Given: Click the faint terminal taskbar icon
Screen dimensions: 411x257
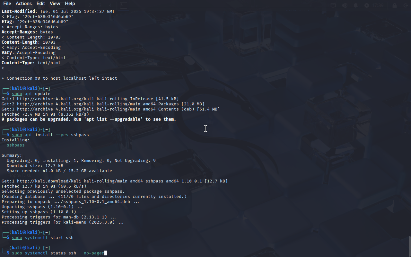Looking at the screenshot, I should click(x=124, y=5).
